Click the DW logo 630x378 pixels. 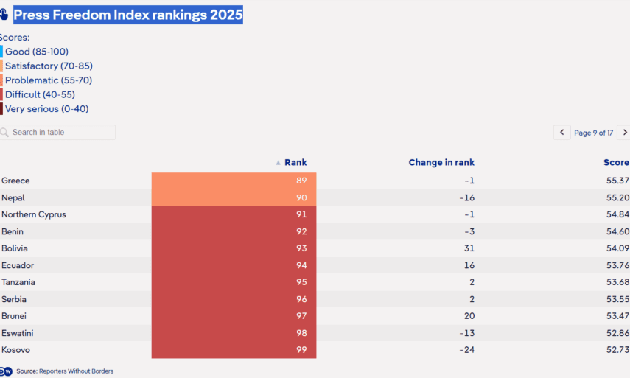click(7, 371)
